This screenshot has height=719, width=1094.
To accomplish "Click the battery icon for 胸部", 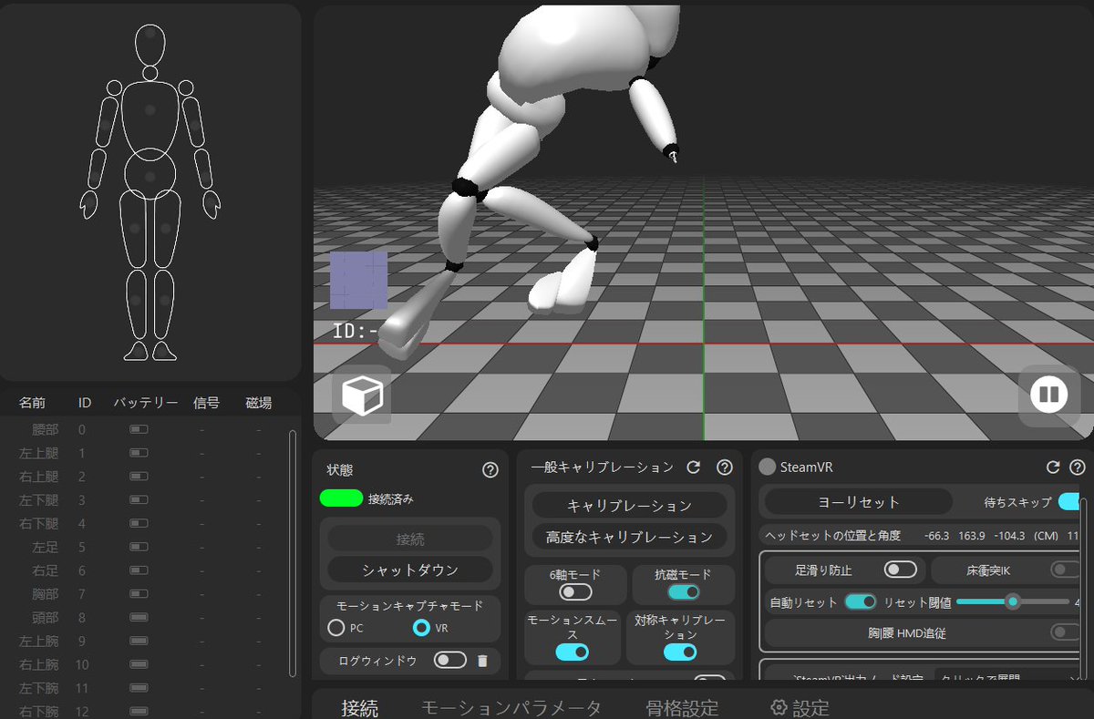I will 139,594.
